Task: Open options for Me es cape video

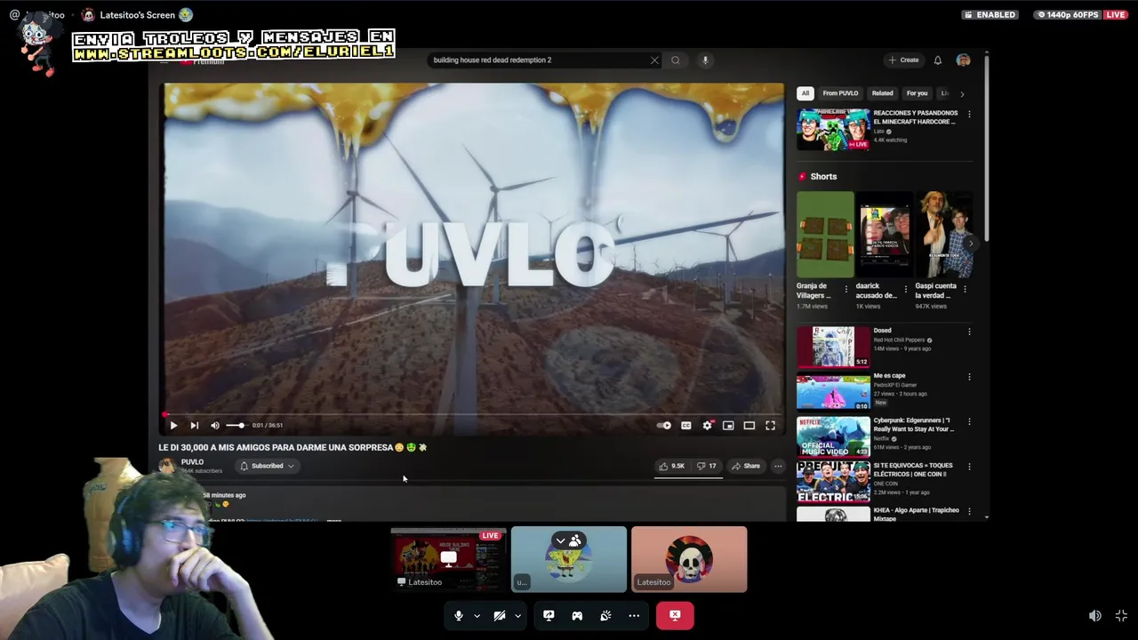Action: click(969, 377)
